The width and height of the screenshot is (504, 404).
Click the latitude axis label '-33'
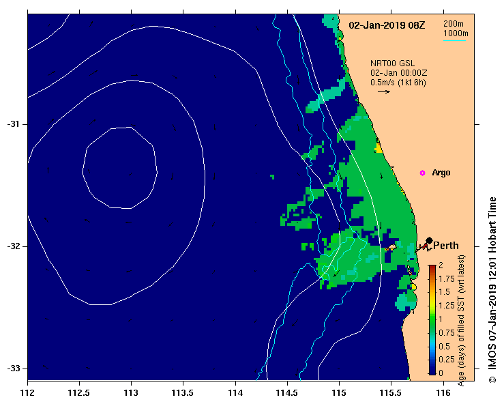[13, 369]
